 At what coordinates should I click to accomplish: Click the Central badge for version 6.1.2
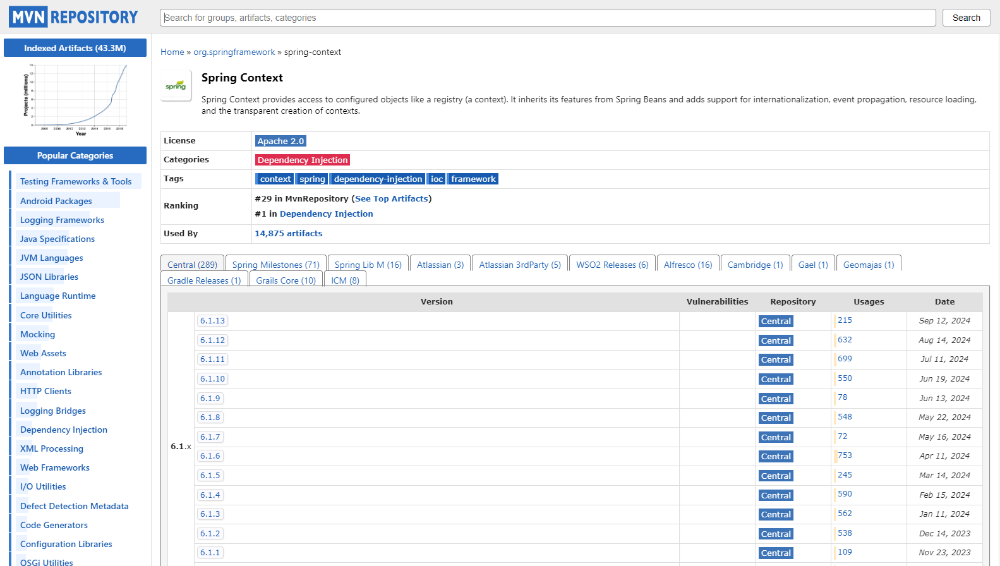click(x=776, y=534)
